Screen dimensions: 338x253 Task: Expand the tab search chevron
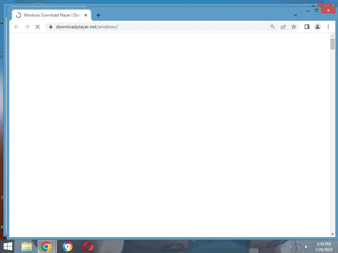pos(295,15)
